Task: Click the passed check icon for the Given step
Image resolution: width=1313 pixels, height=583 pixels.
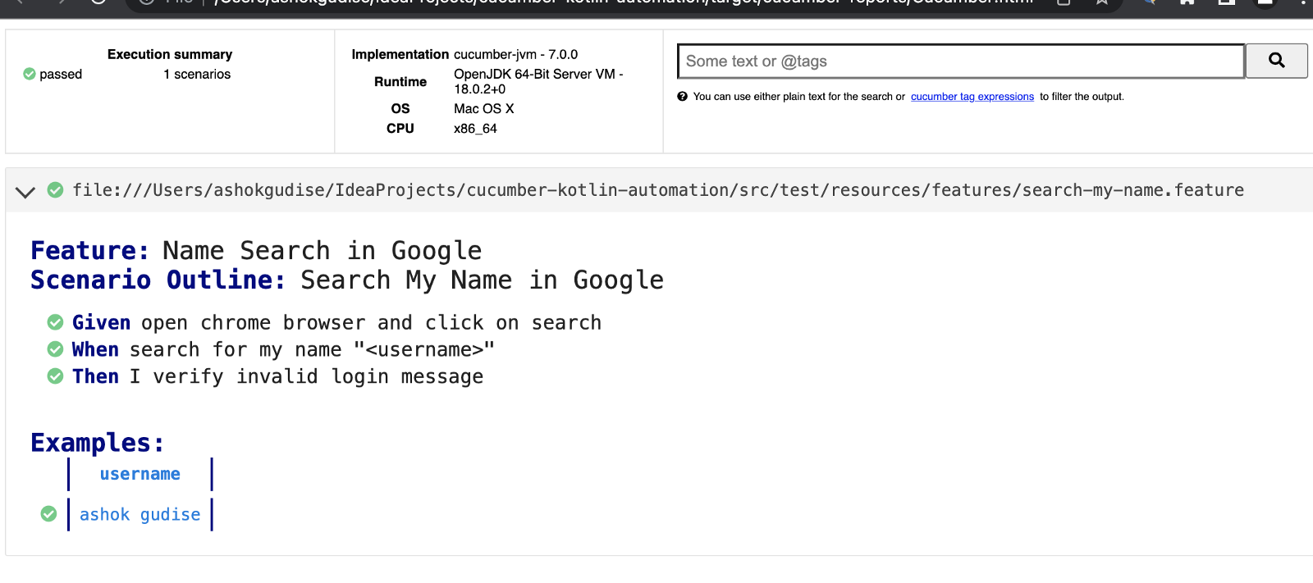Action: [55, 322]
